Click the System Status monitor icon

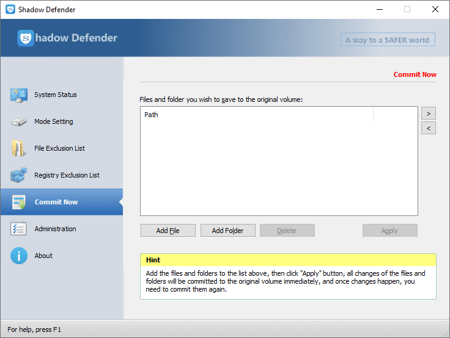pos(19,95)
